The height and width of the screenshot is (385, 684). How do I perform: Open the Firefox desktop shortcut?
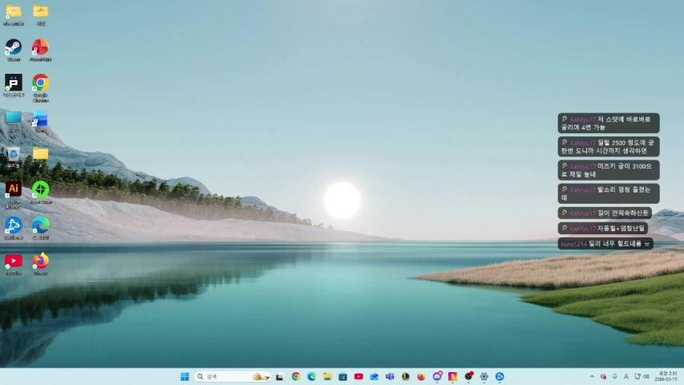click(40, 261)
